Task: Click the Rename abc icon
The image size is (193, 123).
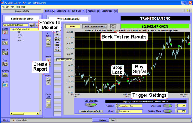Action: tap(5, 74)
